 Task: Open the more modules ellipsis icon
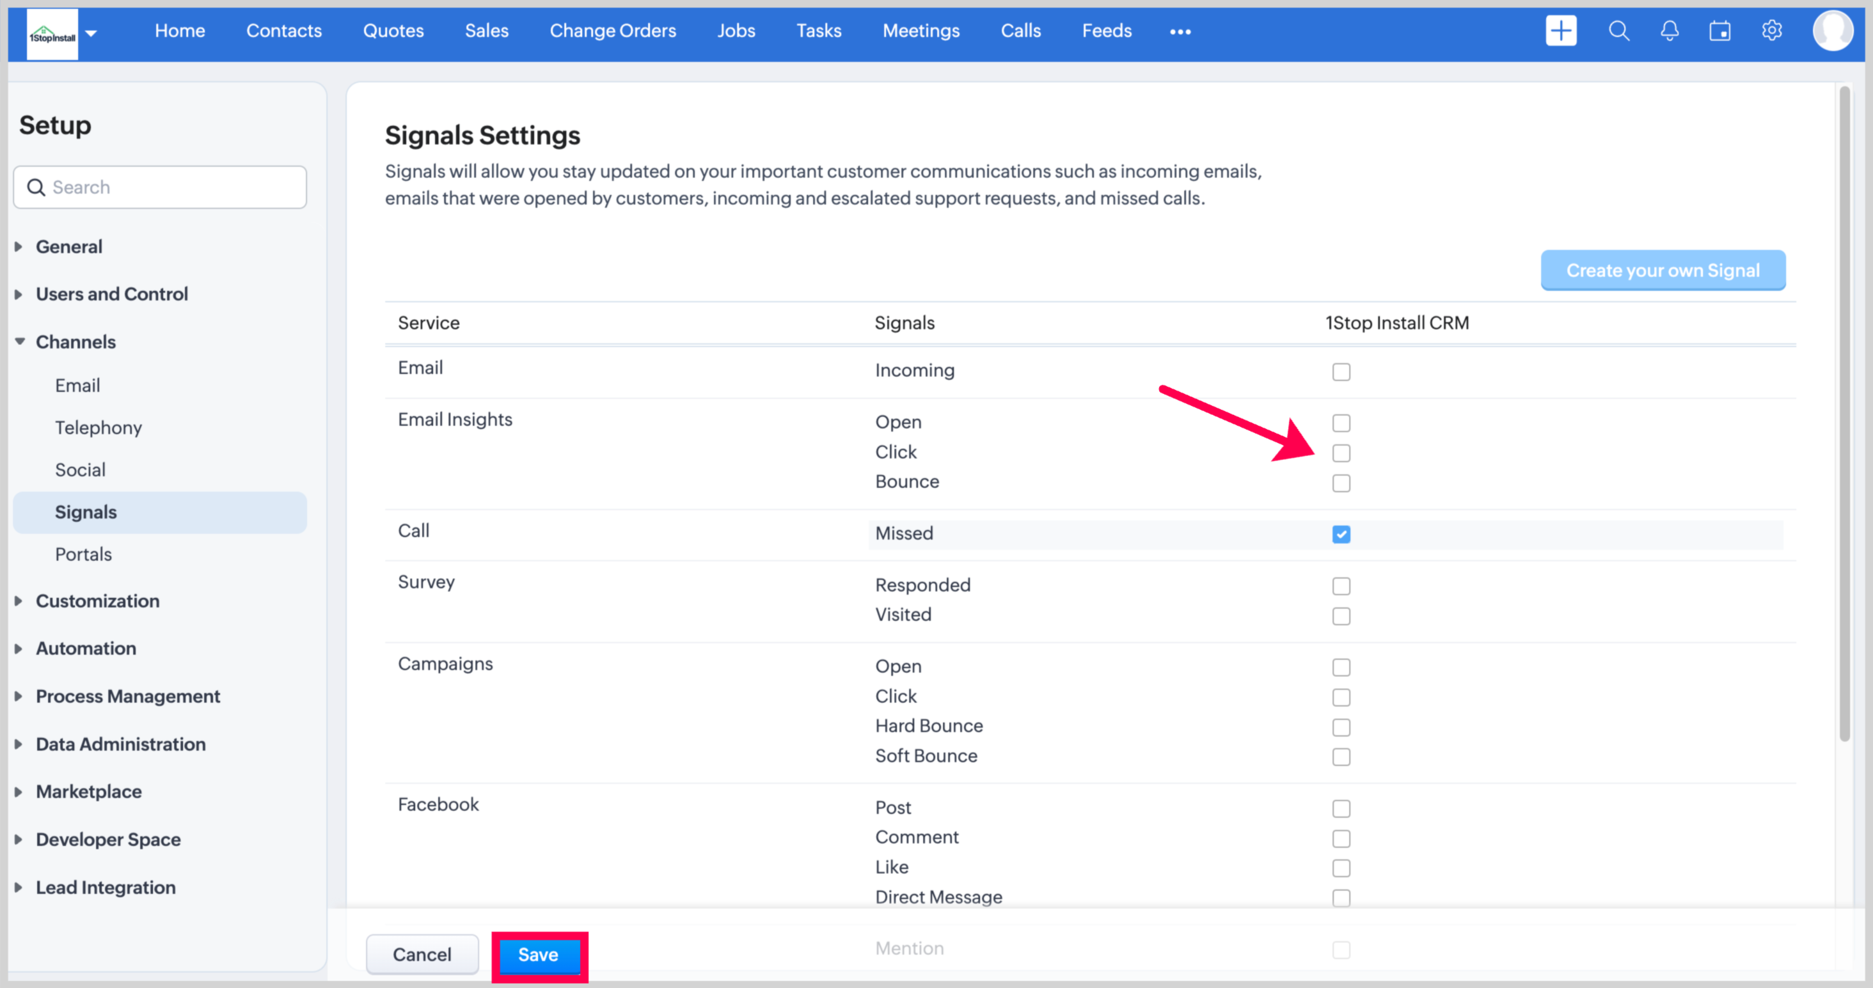[x=1180, y=31]
